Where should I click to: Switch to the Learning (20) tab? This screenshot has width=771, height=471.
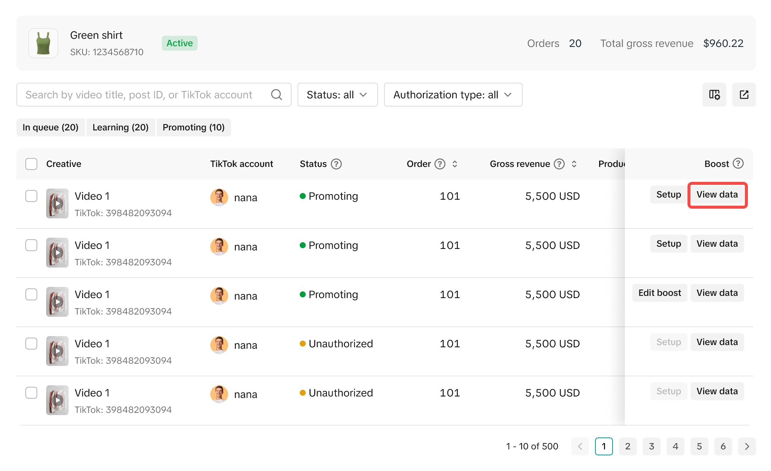120,127
